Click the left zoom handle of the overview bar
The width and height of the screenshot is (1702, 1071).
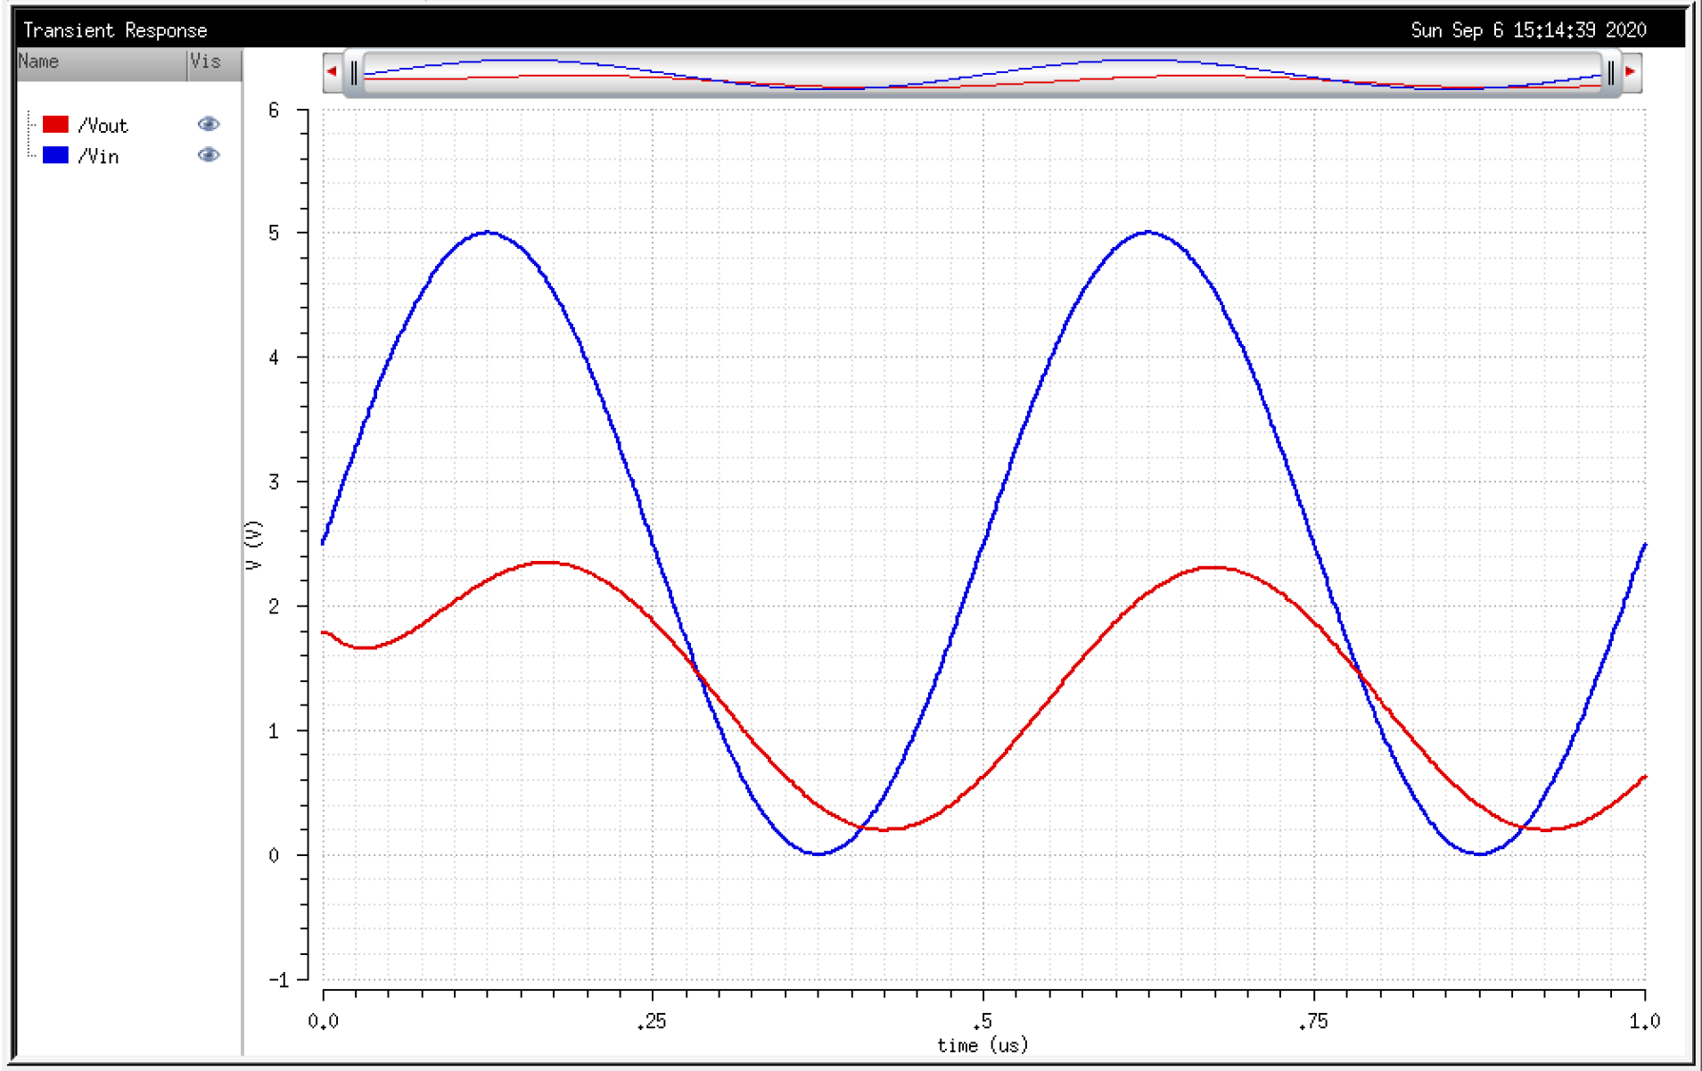355,71
